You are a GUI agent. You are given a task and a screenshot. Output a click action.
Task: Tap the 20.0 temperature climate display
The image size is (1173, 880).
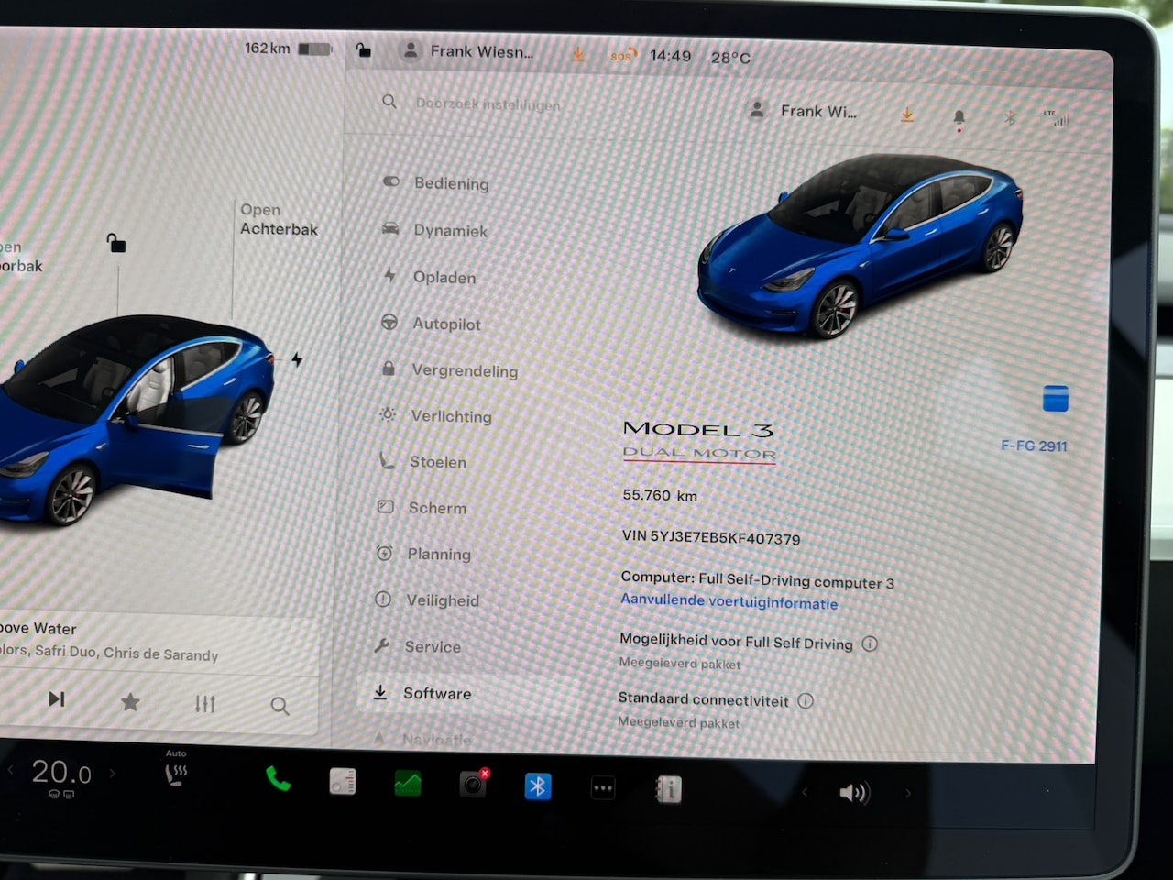tap(61, 773)
